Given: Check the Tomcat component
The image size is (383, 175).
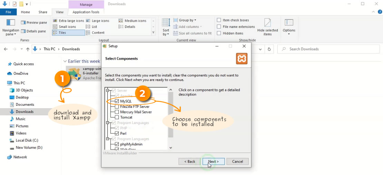Looking at the screenshot, I should (x=117, y=117).
